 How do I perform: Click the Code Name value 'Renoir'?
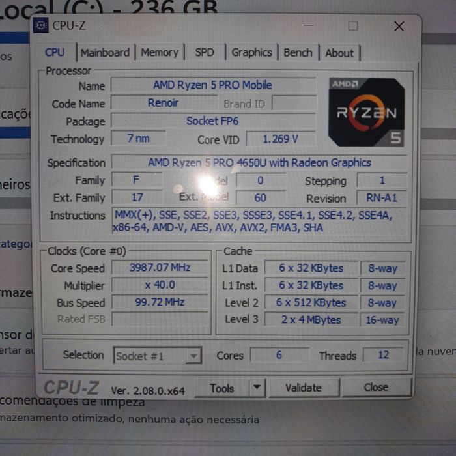click(164, 103)
